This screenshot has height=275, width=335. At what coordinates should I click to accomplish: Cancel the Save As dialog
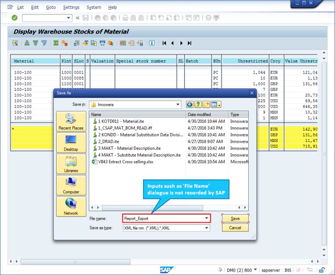(234, 228)
